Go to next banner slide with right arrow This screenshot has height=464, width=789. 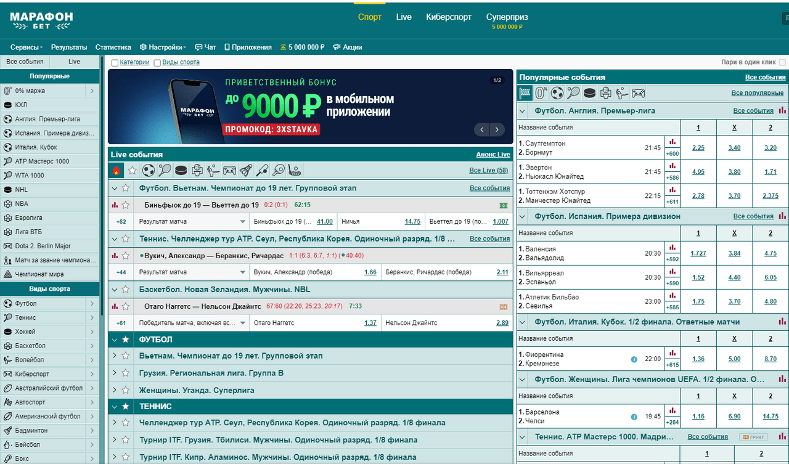click(496, 129)
